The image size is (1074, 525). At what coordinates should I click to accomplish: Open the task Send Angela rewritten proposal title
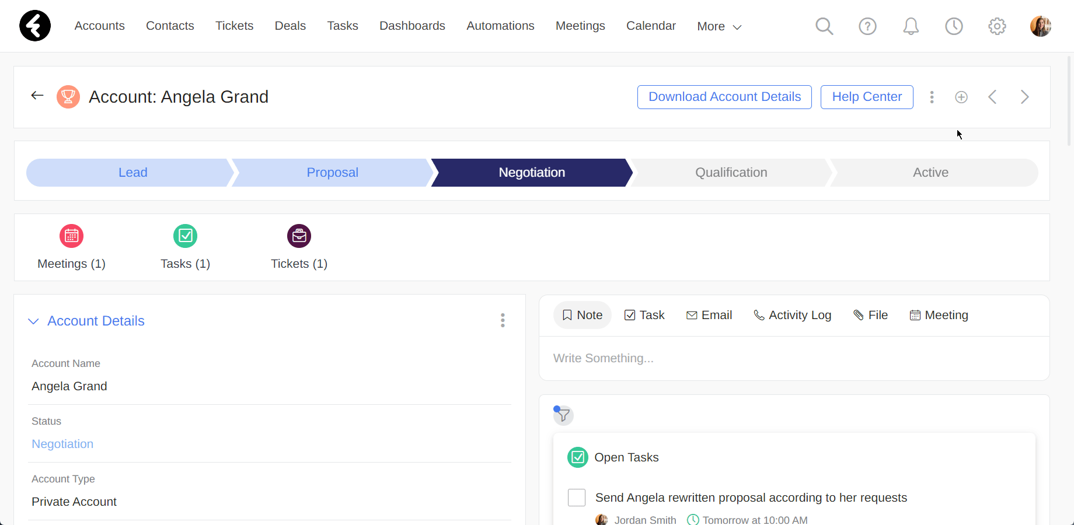point(751,498)
